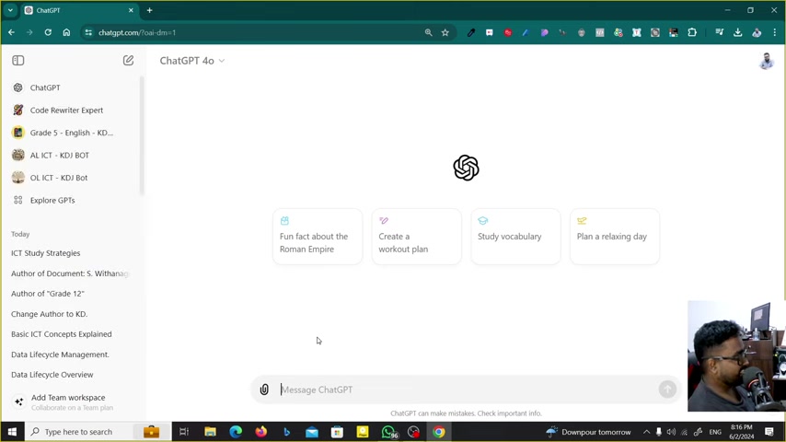
Task: Open the user profile avatar menu
Action: click(767, 61)
